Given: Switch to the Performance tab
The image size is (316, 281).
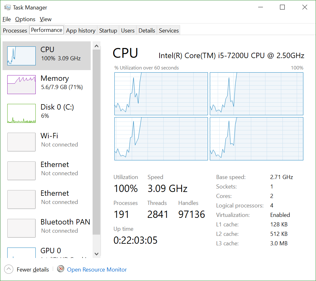Looking at the screenshot, I should coord(46,30).
